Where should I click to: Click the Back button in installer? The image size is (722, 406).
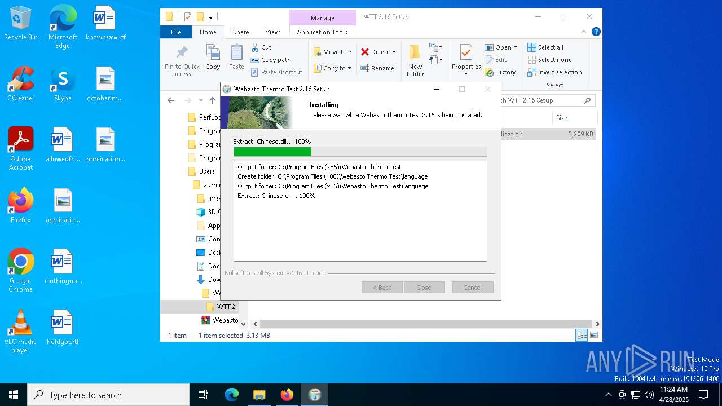[x=382, y=288]
